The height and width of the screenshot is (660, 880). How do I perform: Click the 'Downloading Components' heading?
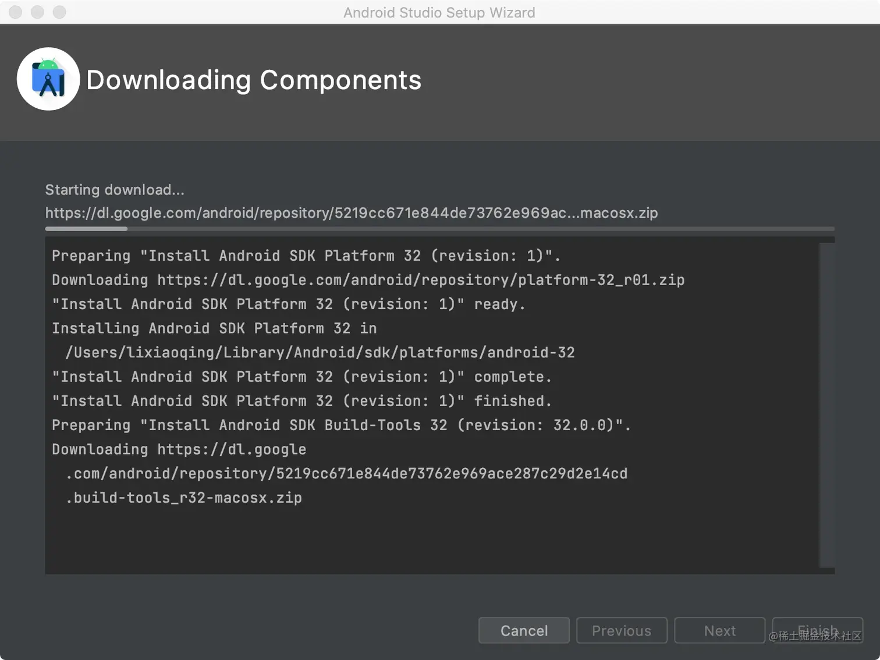[x=254, y=80]
